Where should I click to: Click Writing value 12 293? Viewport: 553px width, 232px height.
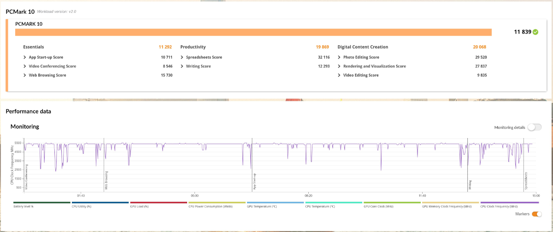tap(324, 66)
